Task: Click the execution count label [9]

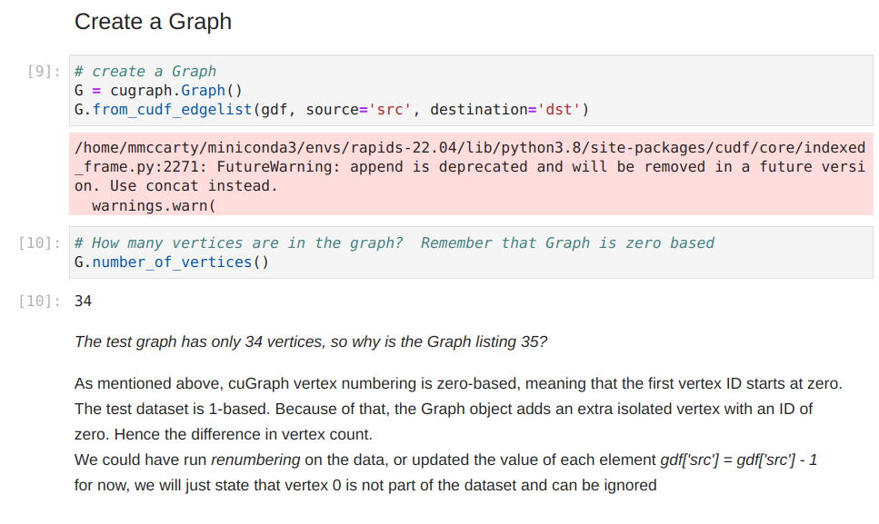Action: tap(40, 73)
